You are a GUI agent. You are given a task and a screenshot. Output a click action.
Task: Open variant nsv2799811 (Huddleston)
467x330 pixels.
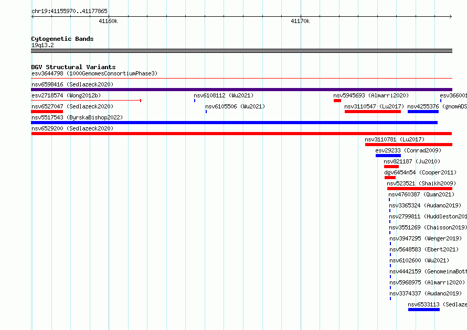coord(428,216)
